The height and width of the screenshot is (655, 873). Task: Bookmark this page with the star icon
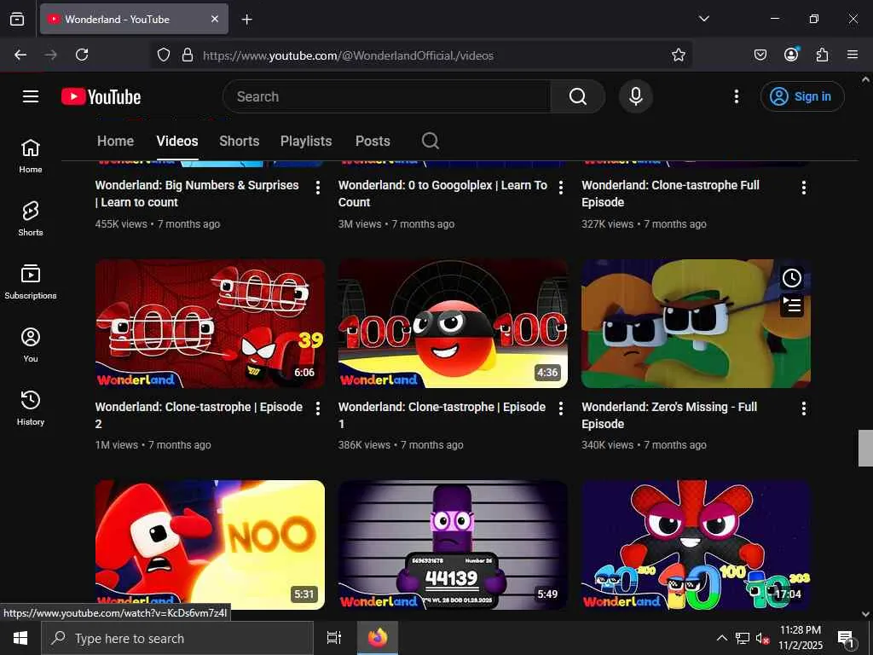click(x=679, y=55)
